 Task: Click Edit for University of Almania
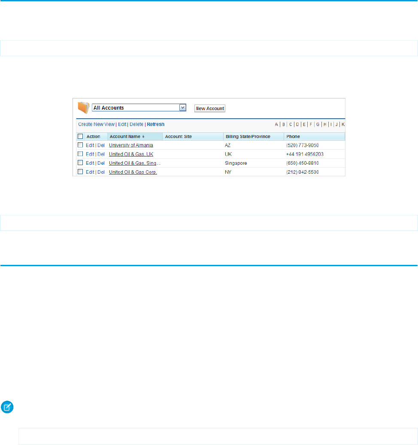[90, 145]
